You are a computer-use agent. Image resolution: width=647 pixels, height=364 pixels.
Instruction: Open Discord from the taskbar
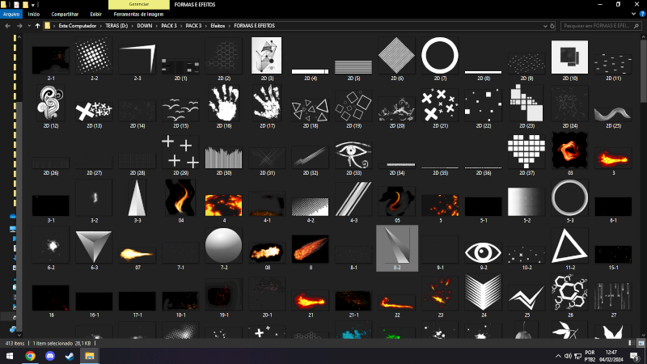click(50, 355)
